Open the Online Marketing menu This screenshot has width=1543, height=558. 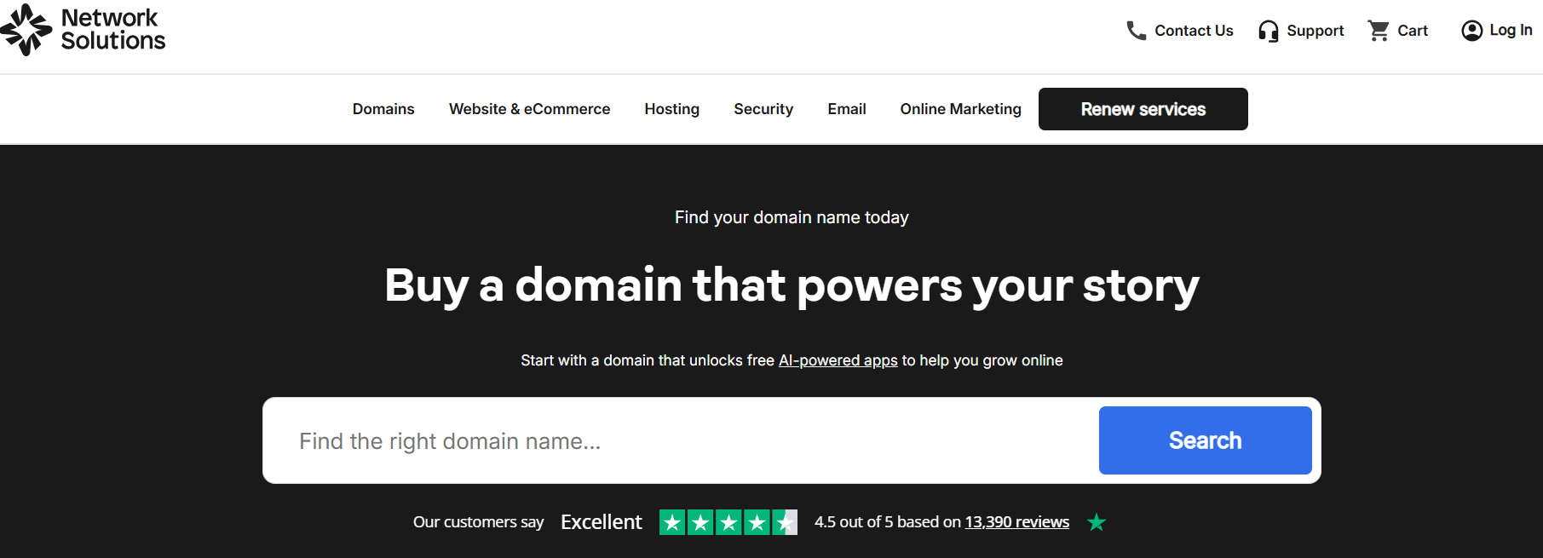[x=960, y=109]
